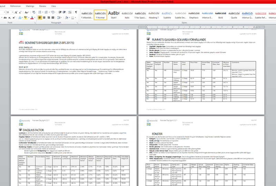
Task: Apply the Subtle Reference style
Action: tap(261, 15)
